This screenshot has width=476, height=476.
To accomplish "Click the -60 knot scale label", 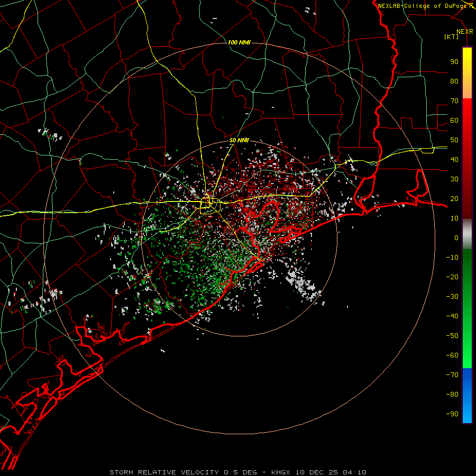I will [452, 355].
